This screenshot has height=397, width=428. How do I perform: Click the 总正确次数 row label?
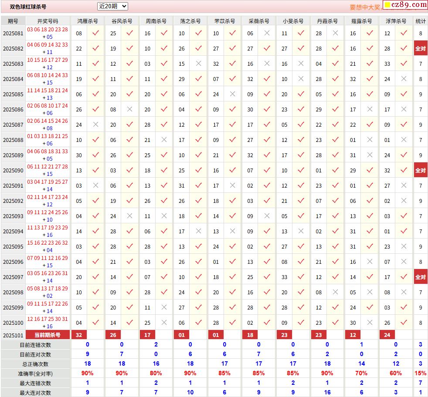tap(35, 364)
